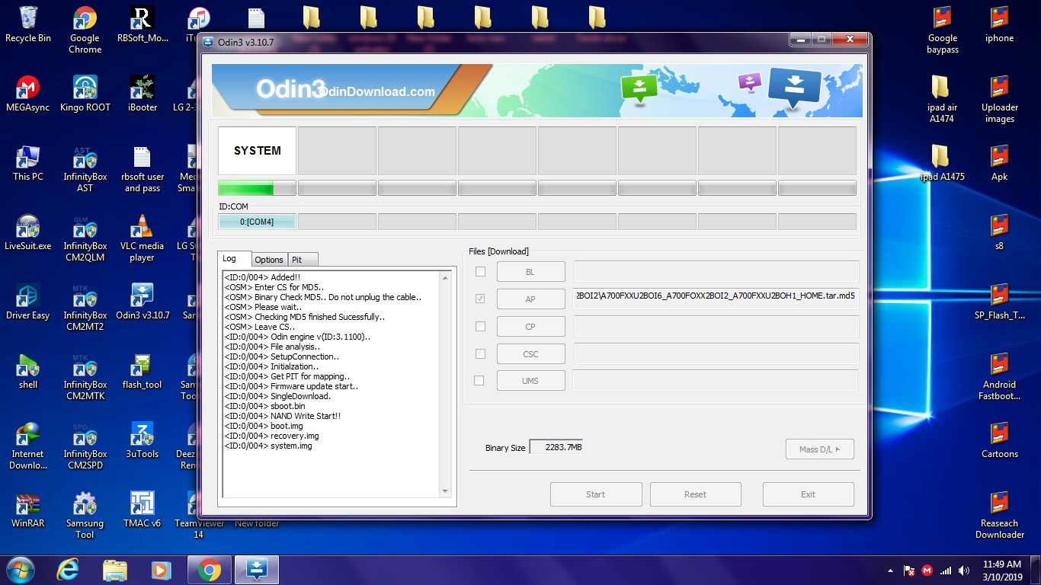This screenshot has width=1041, height=585.
Task: Click the log scrollbar up arrow
Action: click(446, 277)
